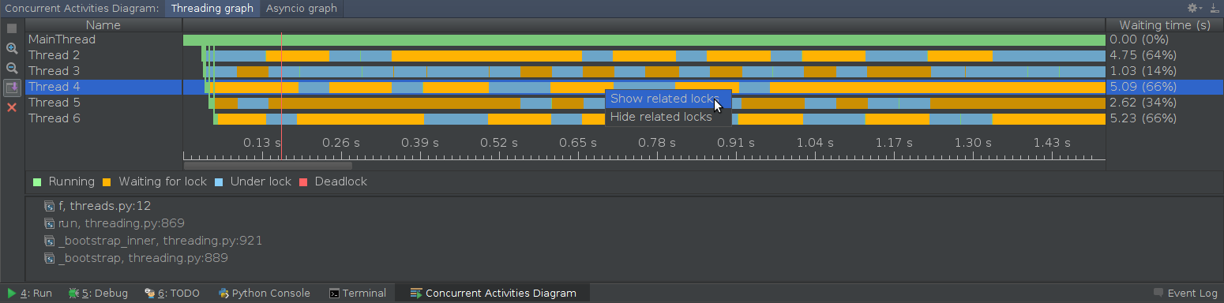Open the Python Console tab
The width and height of the screenshot is (1224, 303).
pyautogui.click(x=265, y=294)
